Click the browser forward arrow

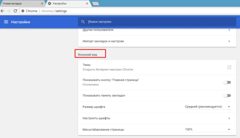click(9, 11)
